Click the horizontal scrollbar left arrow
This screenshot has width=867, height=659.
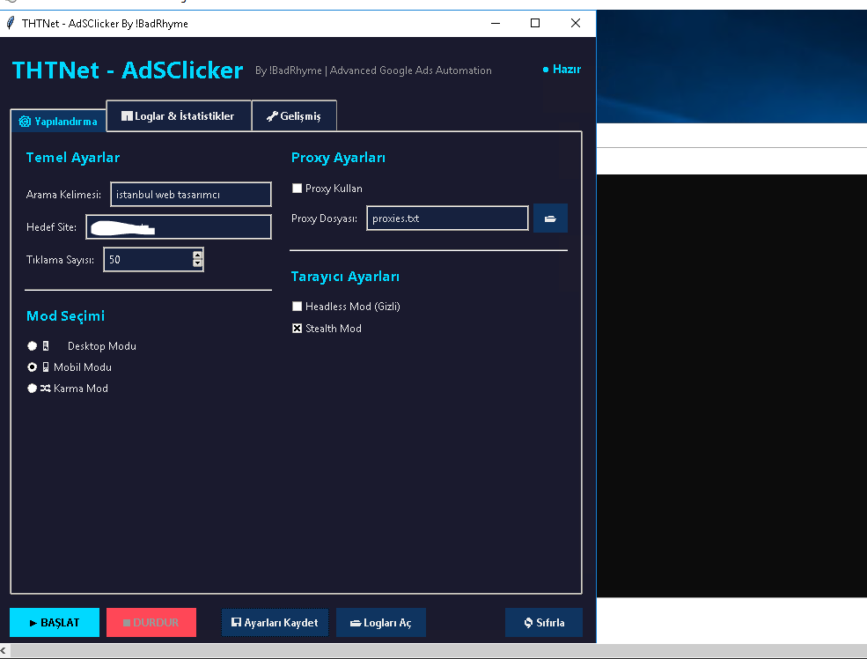pos(4,651)
